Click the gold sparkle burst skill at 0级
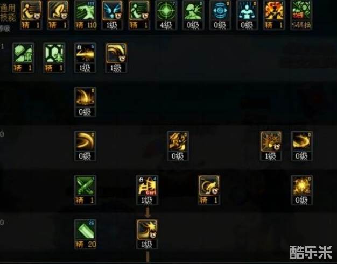The image size is (337, 264). 301,186
